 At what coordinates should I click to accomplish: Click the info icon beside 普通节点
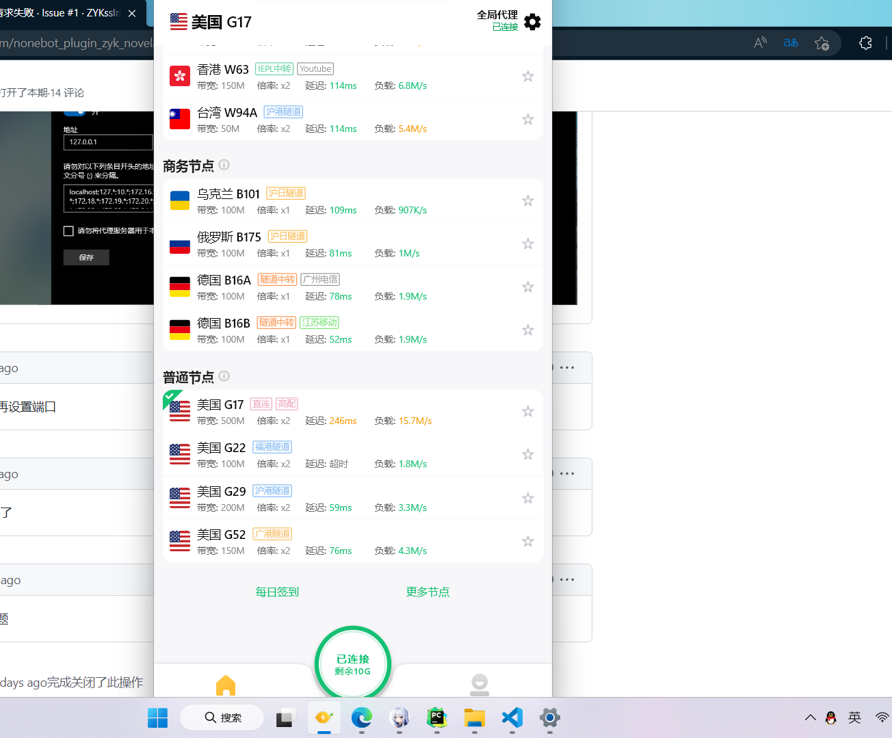(224, 376)
